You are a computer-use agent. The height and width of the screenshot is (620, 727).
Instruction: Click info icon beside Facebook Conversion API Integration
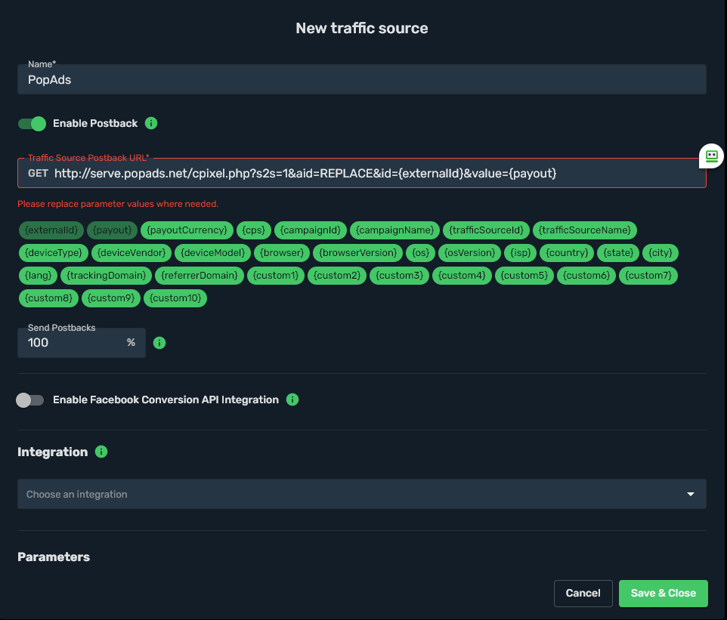[292, 399]
